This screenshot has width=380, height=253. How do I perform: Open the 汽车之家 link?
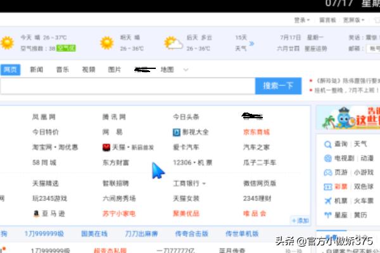point(256,147)
